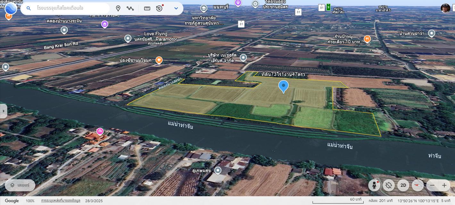Click route 81 shield on the highway

point(241,24)
